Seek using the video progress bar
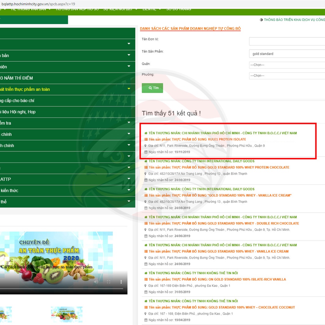This screenshot has height=325, width=325. coord(62,289)
